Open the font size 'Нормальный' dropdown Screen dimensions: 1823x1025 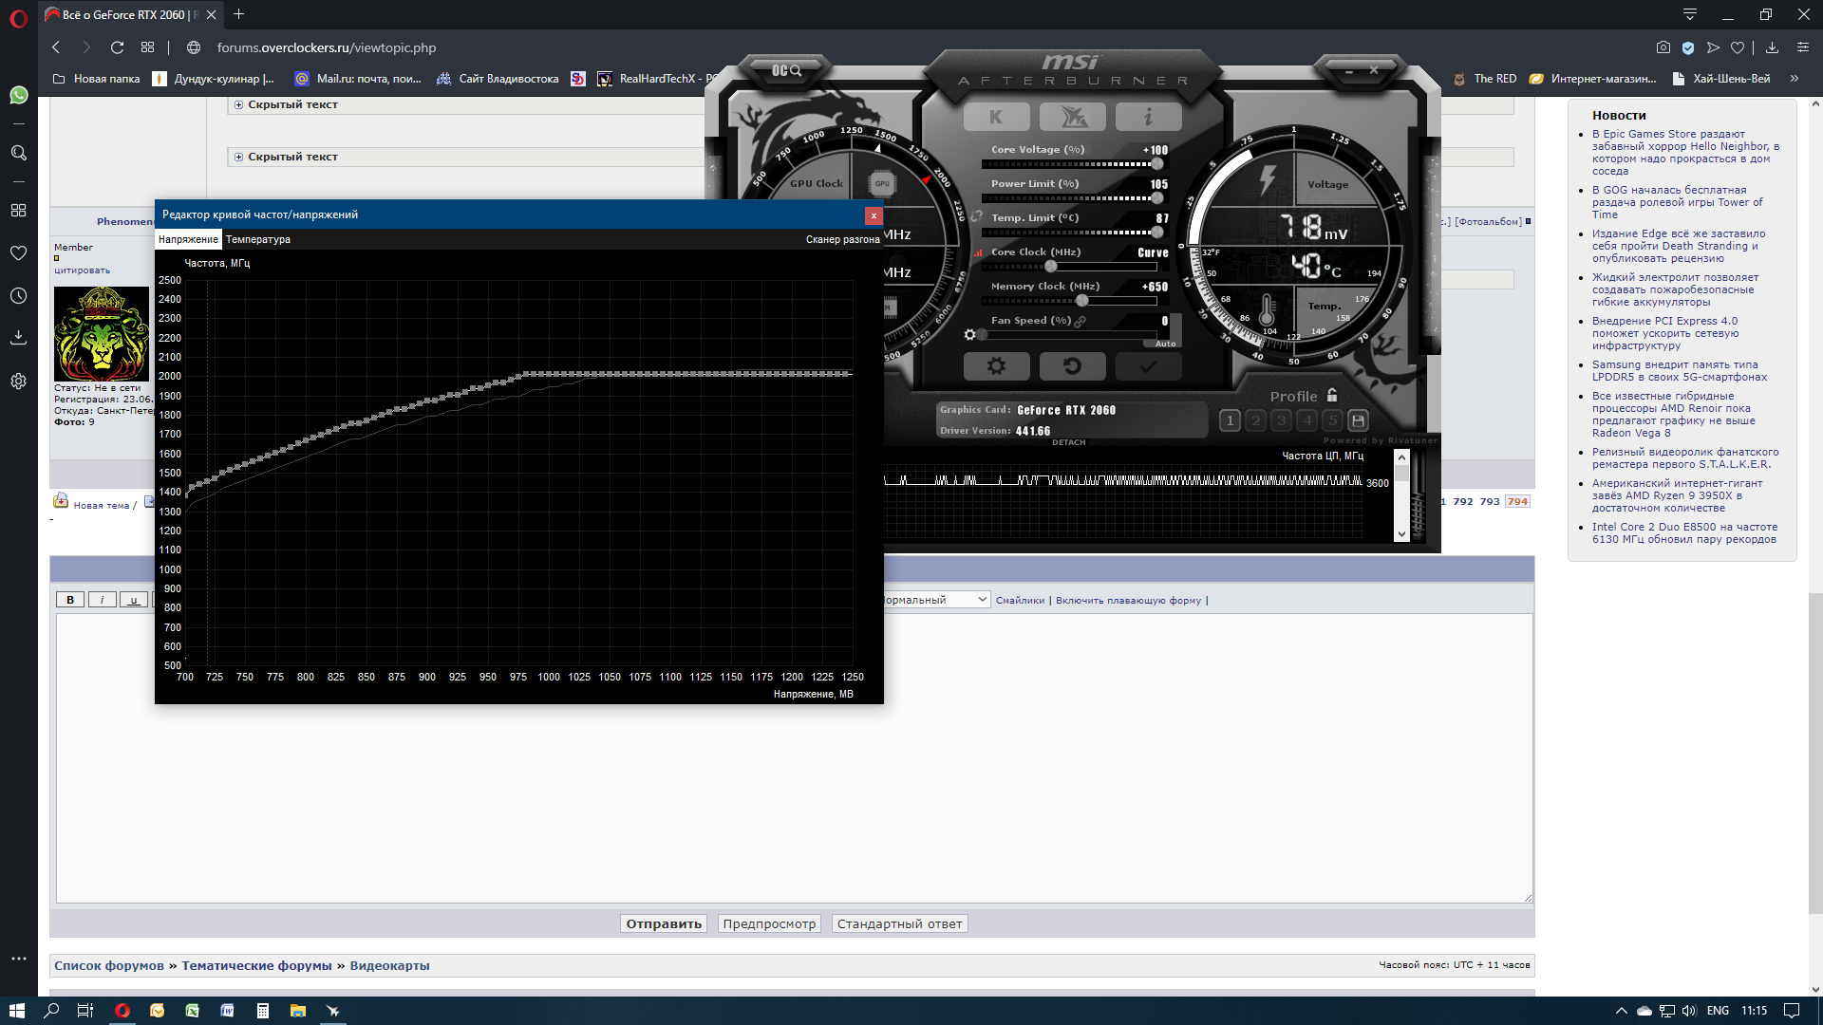click(935, 600)
